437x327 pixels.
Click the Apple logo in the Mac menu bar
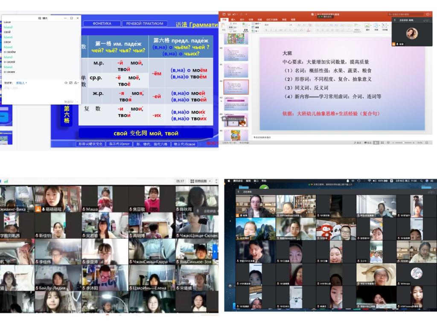coord(229,181)
